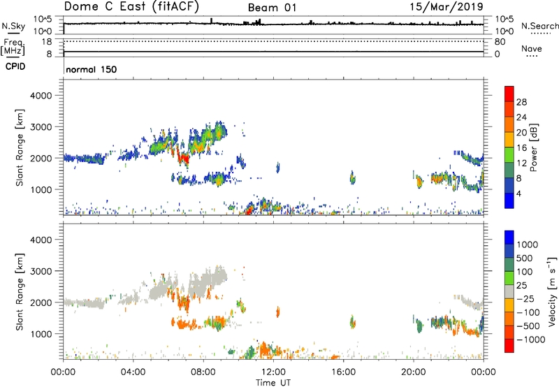
Task: Click the isolated 16:30 UT echo in power panel
Action: coord(353,177)
